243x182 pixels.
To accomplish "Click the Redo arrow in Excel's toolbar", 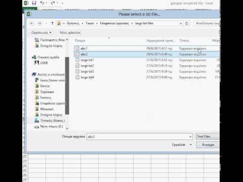I will [x=53, y=3].
